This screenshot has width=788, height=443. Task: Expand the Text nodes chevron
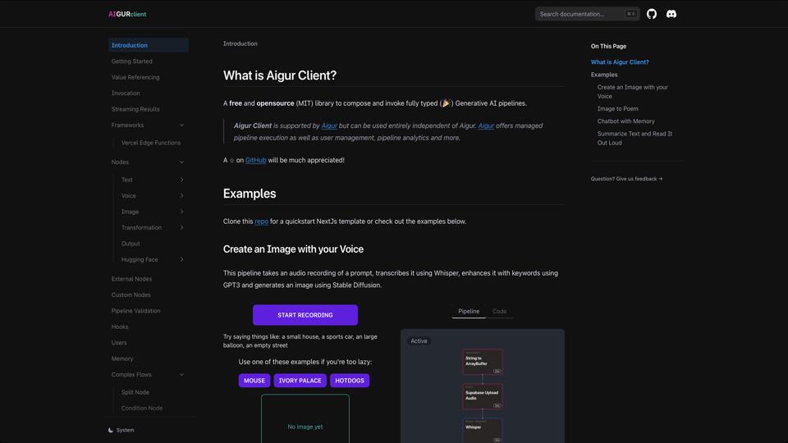click(181, 180)
